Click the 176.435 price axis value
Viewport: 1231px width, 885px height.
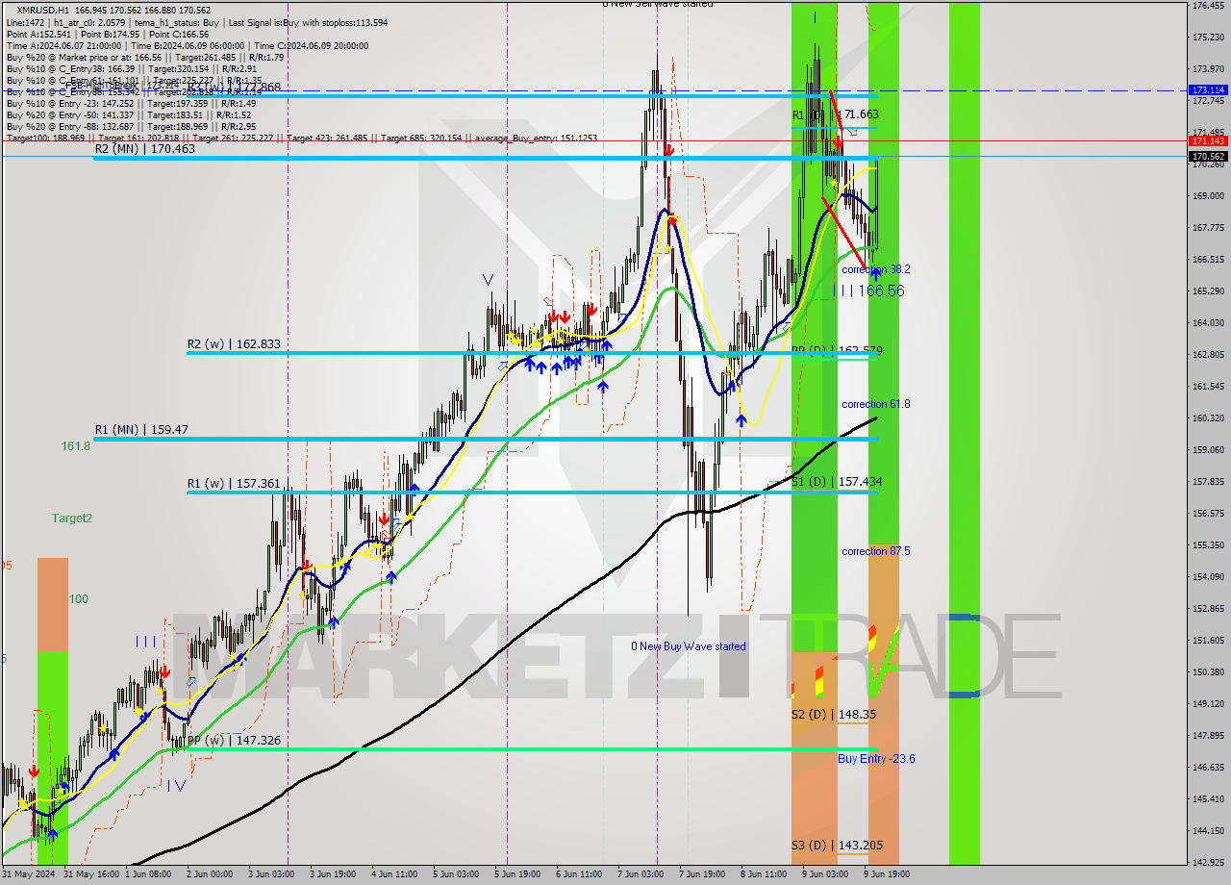1208,6
